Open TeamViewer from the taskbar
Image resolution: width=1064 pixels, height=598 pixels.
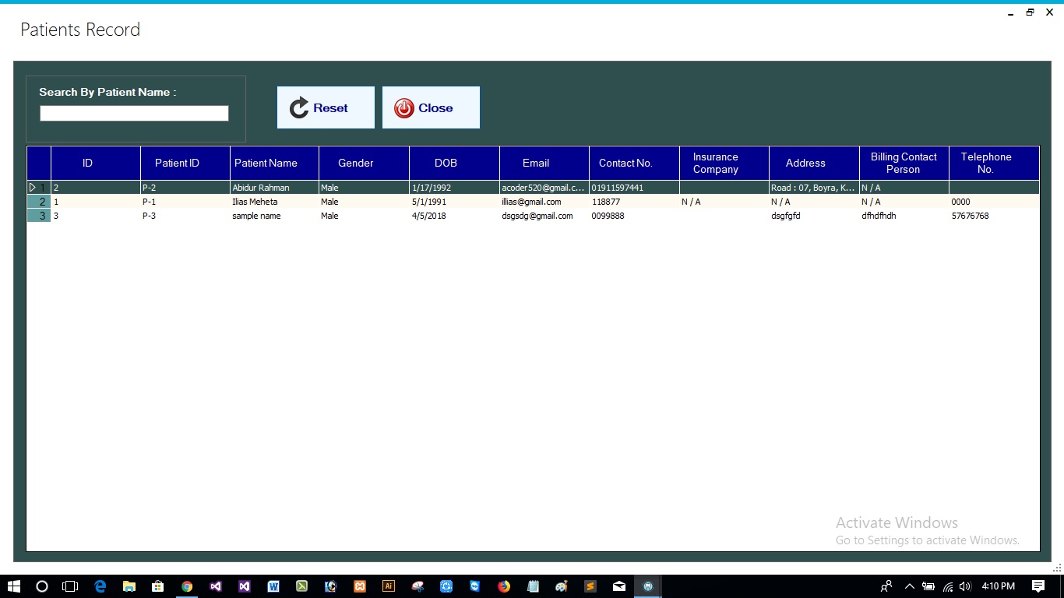point(475,586)
